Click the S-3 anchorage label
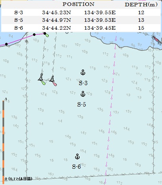162x185 pixels. [x=83, y=83]
